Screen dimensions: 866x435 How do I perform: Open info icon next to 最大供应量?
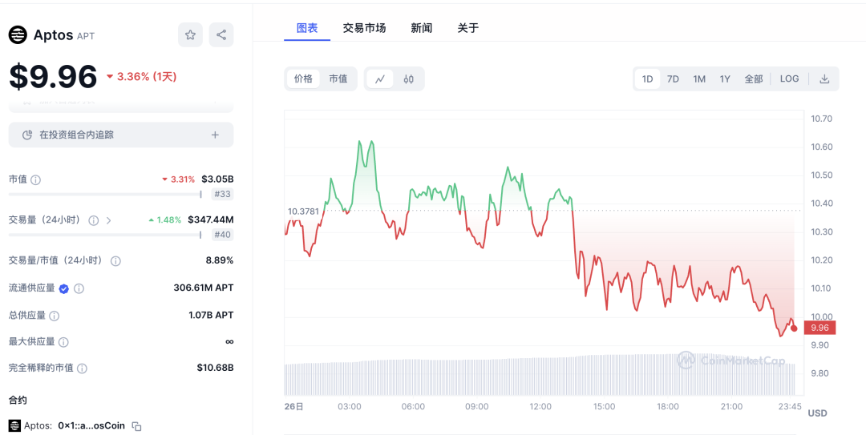point(63,342)
